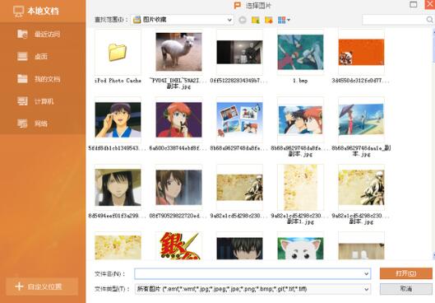The image size is (435, 303).
Task: Select the 1.bmp image thumbnail
Action: tap(300, 52)
